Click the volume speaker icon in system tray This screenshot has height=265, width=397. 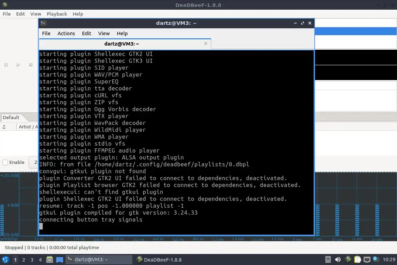pos(338,259)
